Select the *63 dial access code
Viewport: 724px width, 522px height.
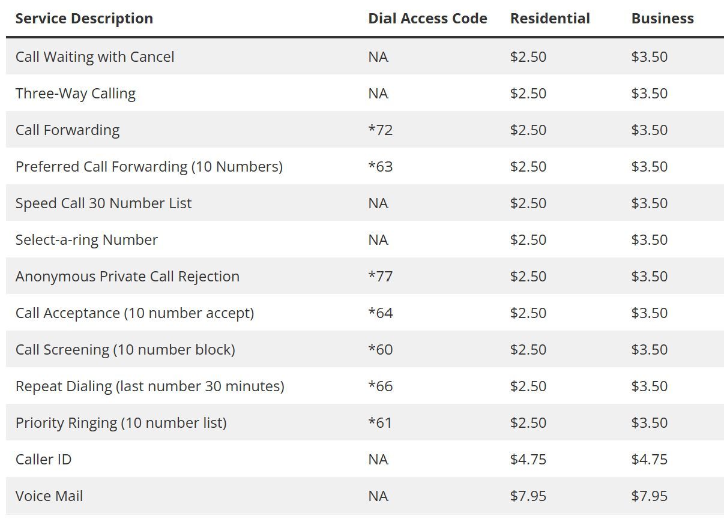(x=380, y=167)
